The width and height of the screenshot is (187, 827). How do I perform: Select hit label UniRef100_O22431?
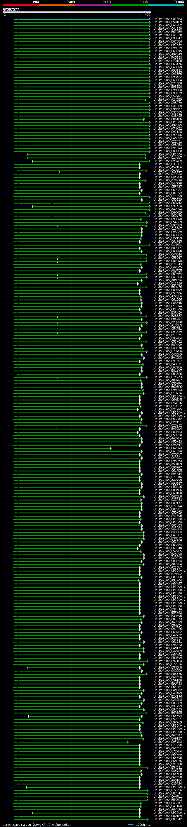tap(168, 142)
